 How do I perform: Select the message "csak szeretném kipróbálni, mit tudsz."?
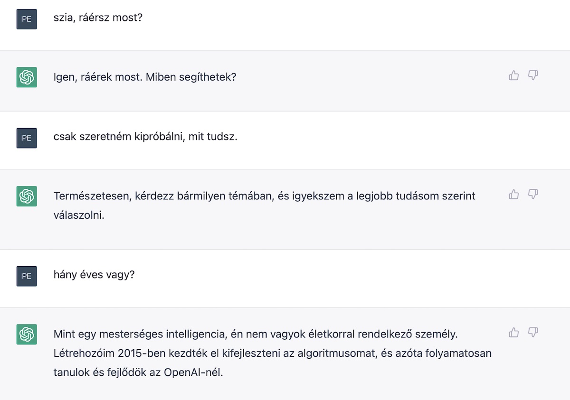(x=145, y=137)
